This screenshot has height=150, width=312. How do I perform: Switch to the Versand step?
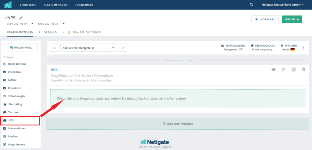click(50, 32)
